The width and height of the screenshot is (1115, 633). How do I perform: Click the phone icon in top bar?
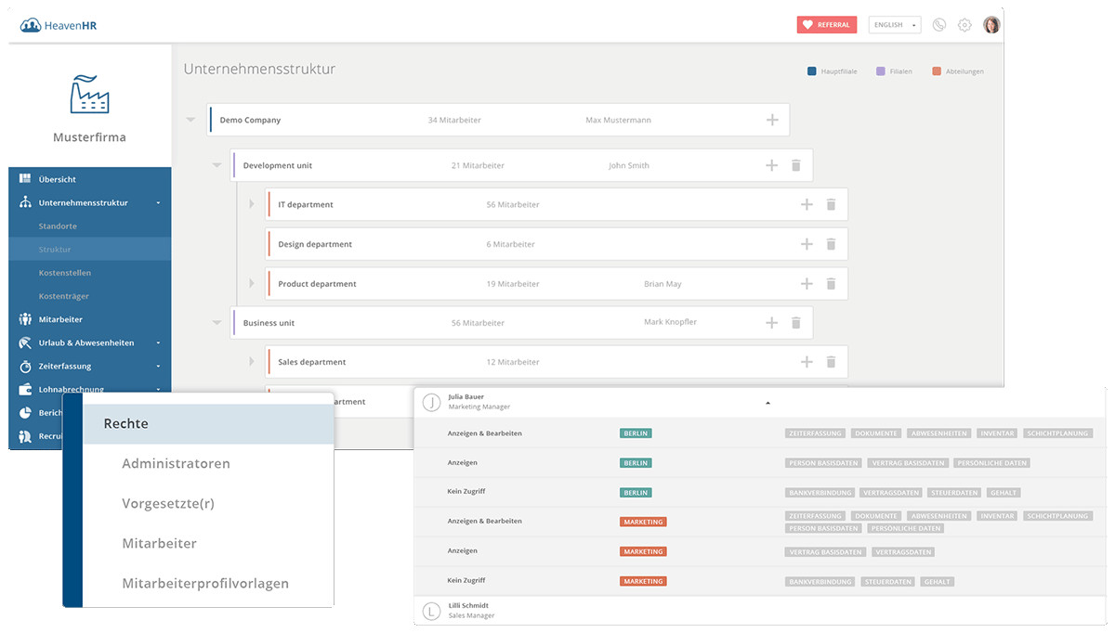pyautogui.click(x=939, y=25)
